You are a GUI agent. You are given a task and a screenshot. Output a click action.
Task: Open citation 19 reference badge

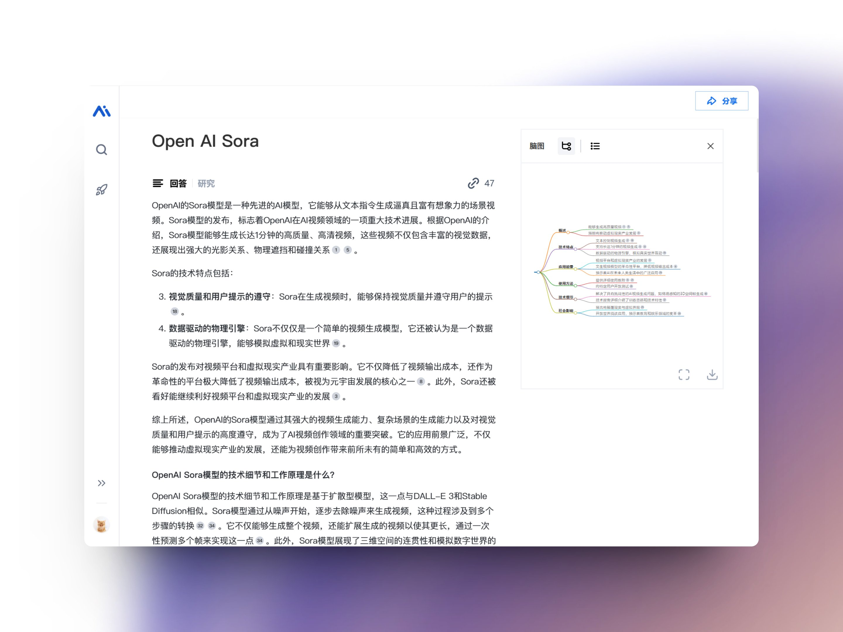click(336, 343)
